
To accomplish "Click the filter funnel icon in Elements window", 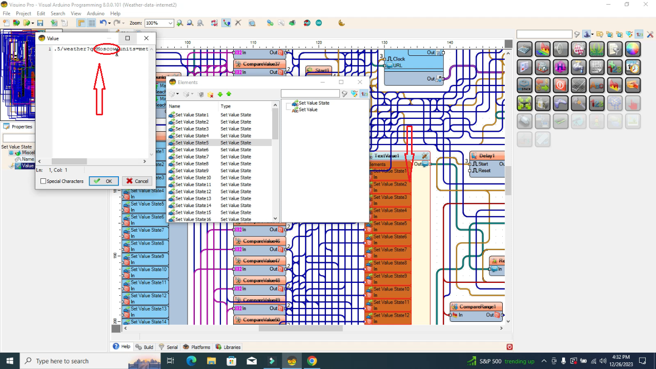I will pos(344,94).
